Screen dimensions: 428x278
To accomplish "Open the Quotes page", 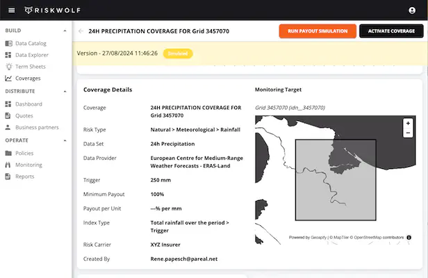I will coord(24,116).
